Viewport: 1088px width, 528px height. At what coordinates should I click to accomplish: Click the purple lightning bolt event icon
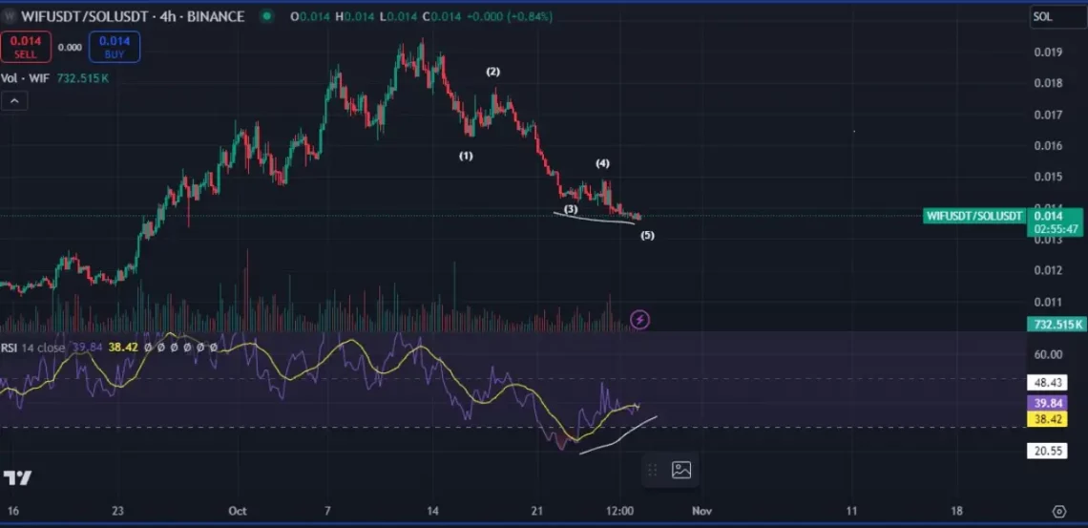tap(640, 320)
